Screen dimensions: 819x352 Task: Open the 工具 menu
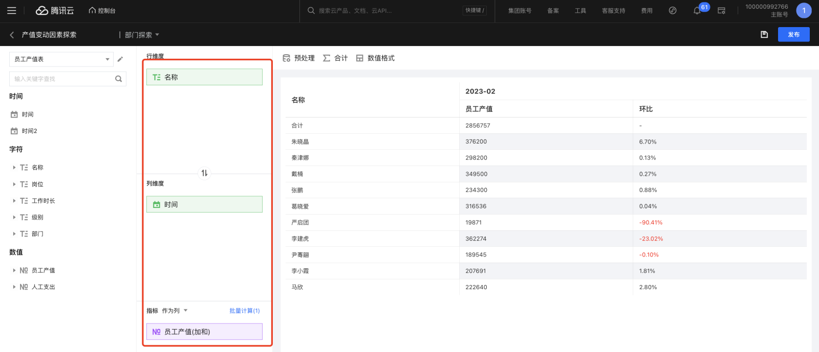[x=580, y=10]
